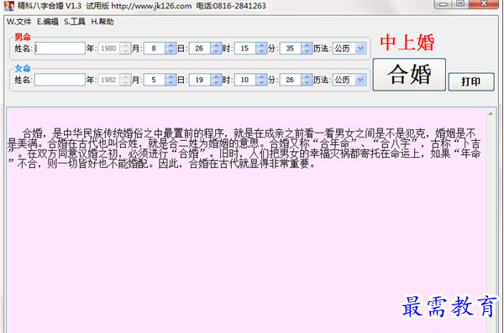
Task: Close the 精科八字合婚 window
Action: 484,4
